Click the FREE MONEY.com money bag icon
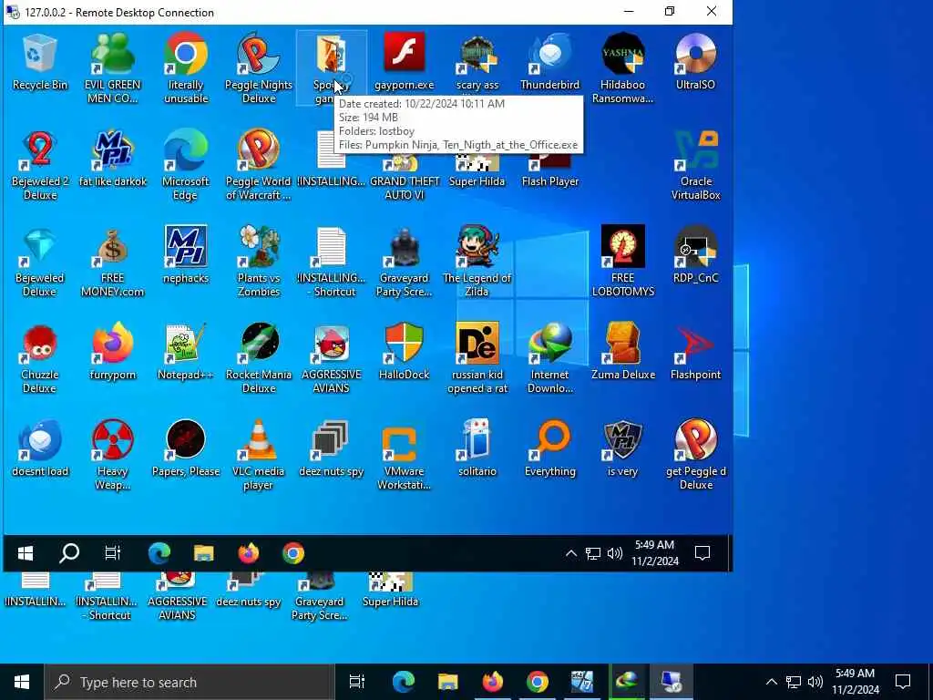This screenshot has height=700, width=933. pos(112,262)
